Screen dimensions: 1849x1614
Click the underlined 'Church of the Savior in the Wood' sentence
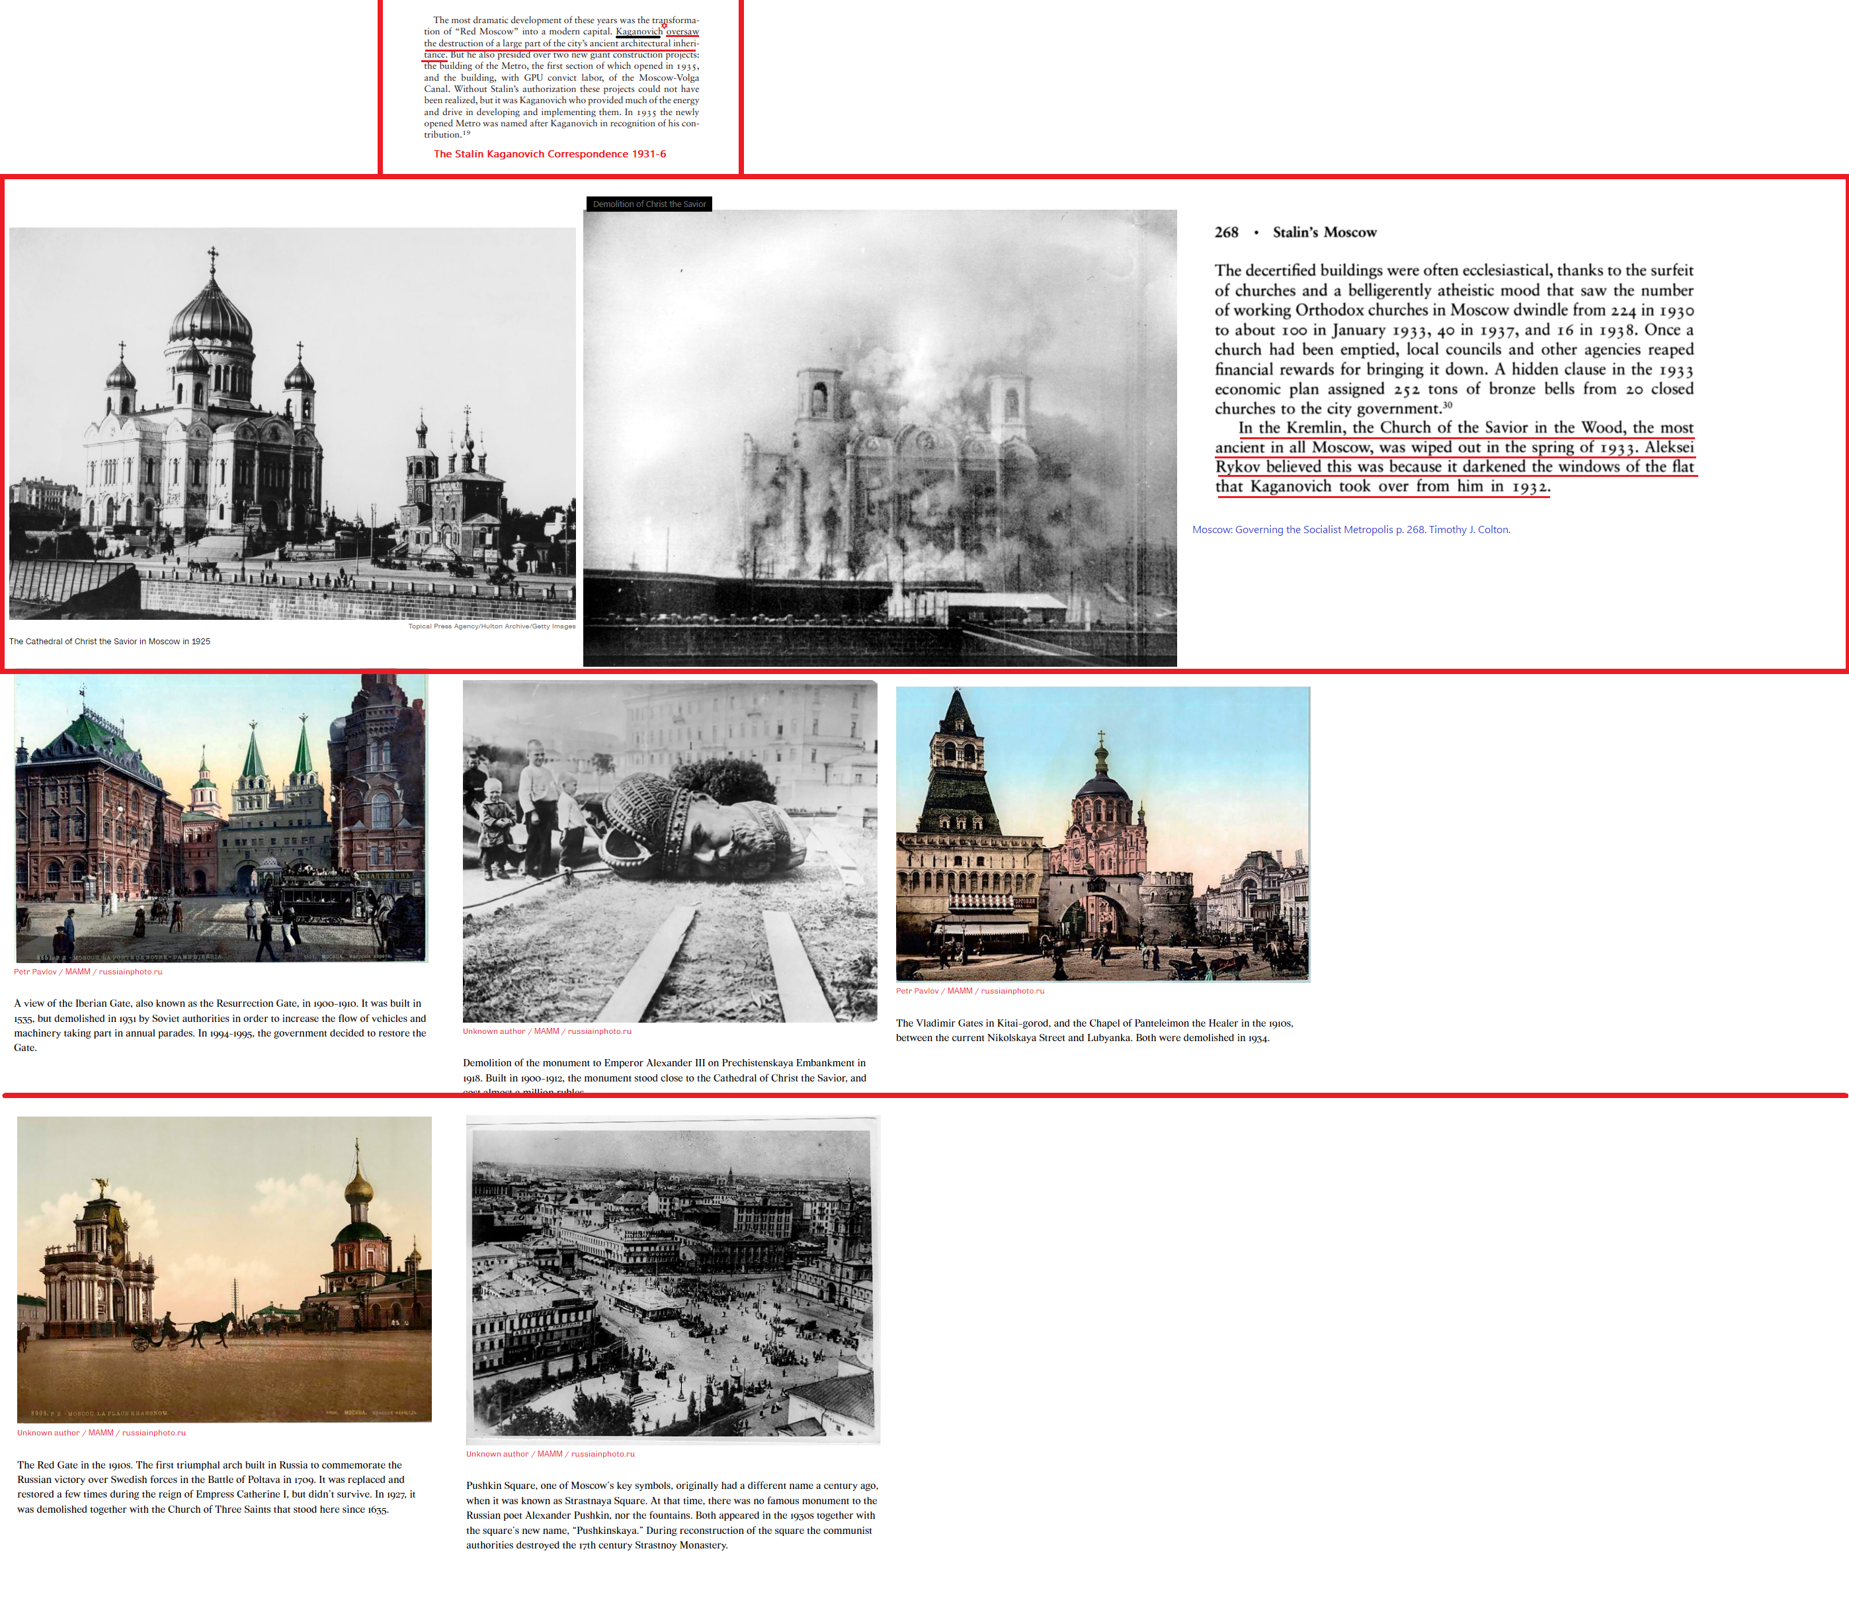coord(1455,458)
